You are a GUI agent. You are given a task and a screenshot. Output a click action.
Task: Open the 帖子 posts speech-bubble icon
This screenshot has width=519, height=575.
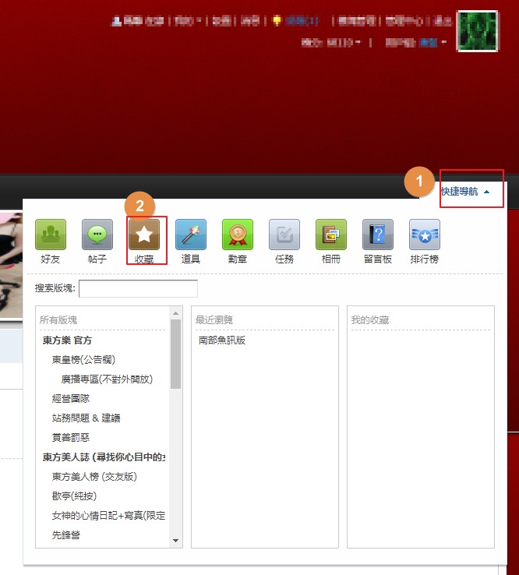[97, 235]
